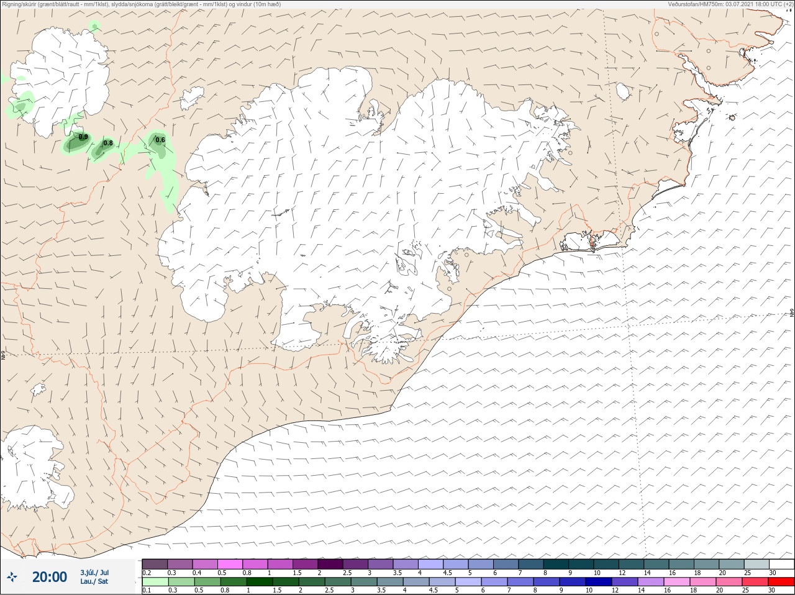Select the 20:00 forecast time label
Image resolution: width=795 pixels, height=595 pixels.
coord(50,577)
